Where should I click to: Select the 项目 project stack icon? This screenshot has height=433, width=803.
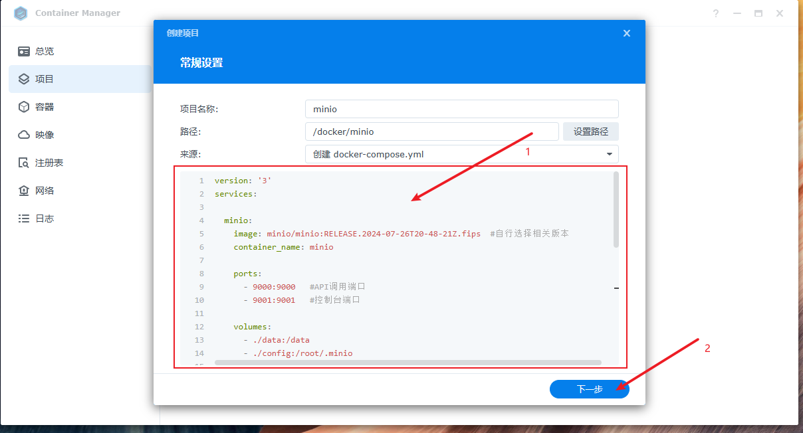point(24,79)
